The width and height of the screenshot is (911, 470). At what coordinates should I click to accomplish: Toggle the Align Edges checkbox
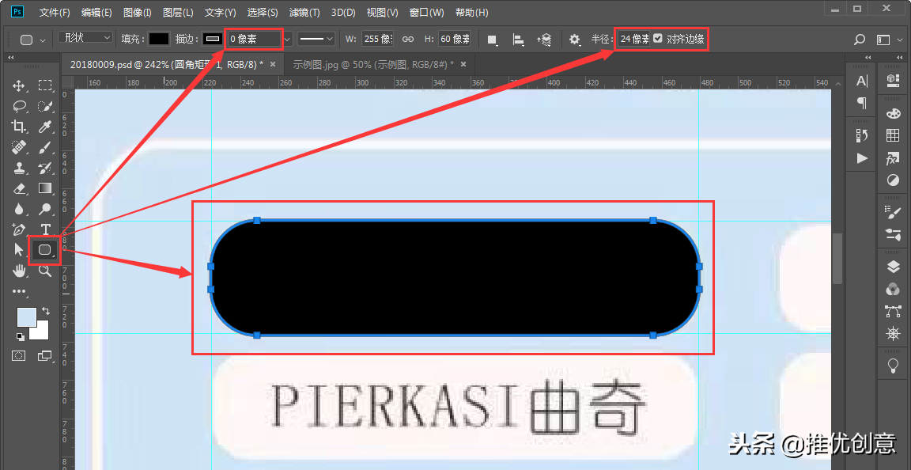[x=658, y=39]
